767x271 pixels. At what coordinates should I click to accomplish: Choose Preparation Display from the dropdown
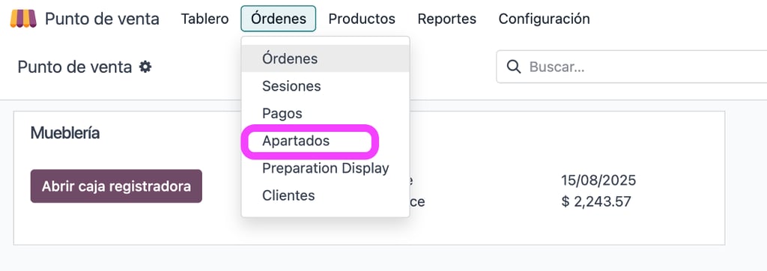[x=325, y=168]
